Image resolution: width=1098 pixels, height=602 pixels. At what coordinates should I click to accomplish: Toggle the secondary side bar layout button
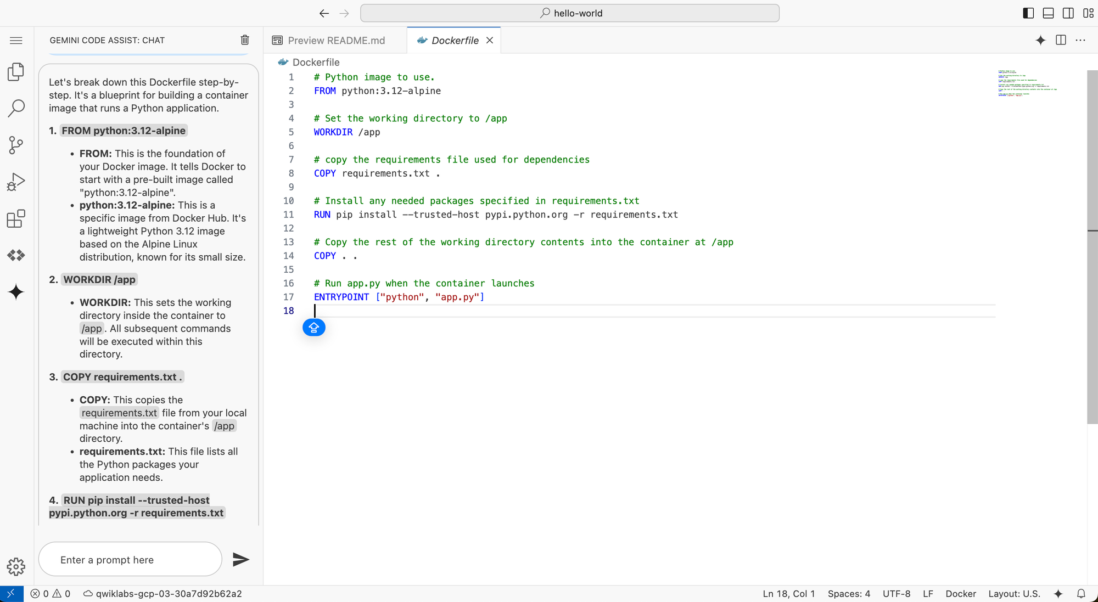point(1068,13)
